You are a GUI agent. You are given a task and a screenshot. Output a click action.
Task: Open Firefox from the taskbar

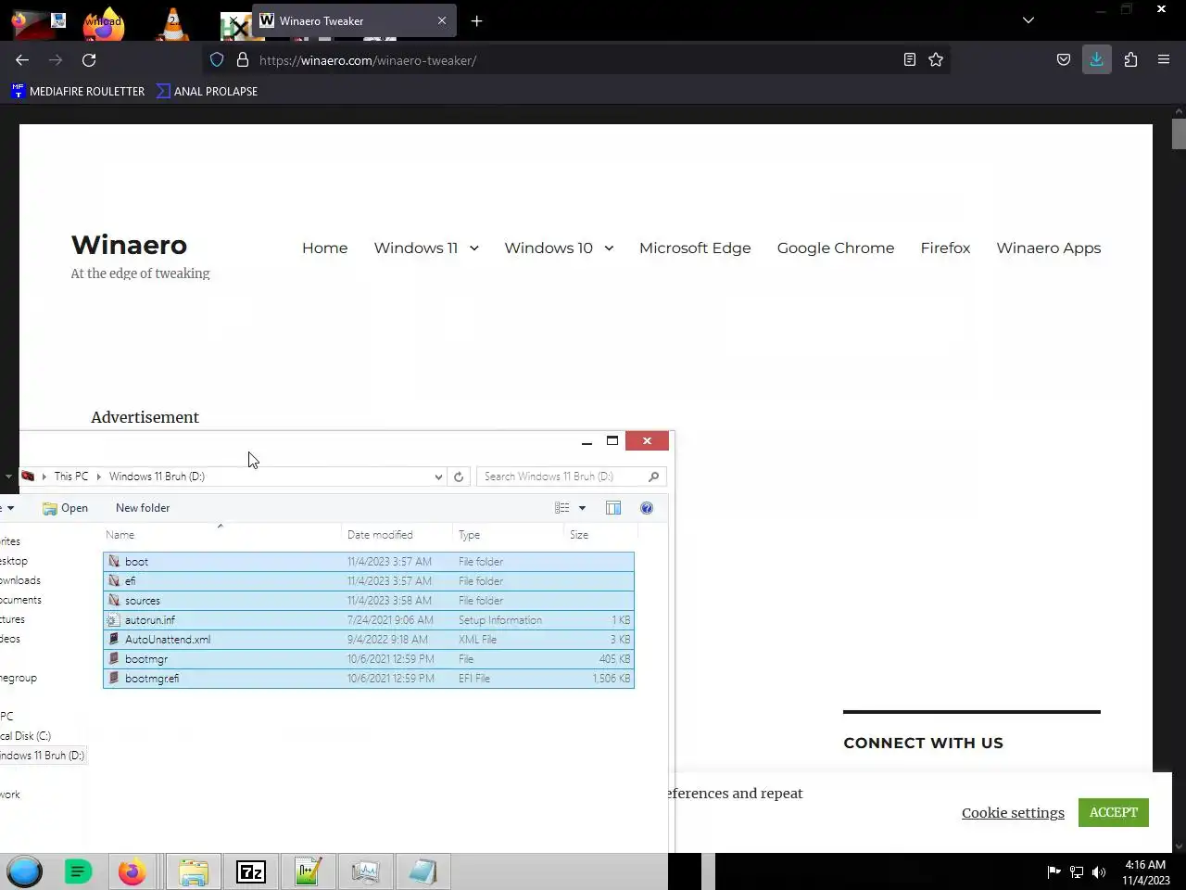[132, 871]
